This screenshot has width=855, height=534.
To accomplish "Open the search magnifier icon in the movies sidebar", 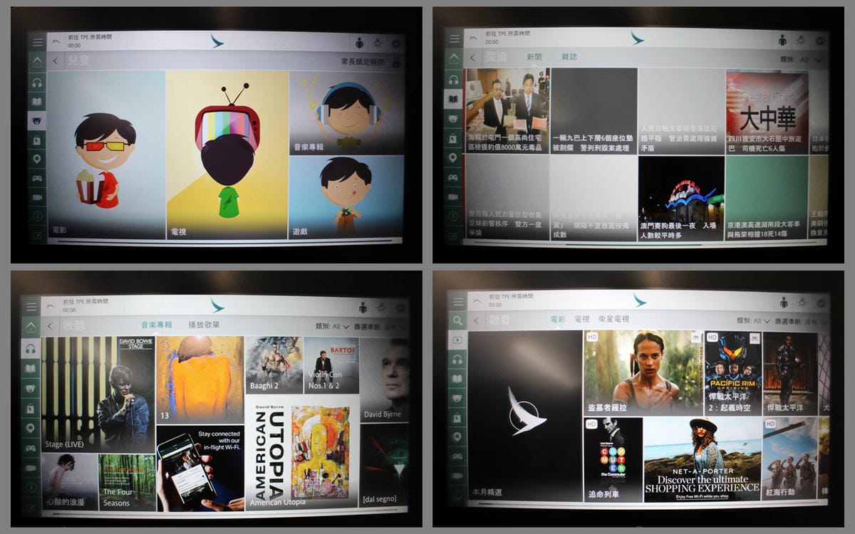I will (457, 321).
